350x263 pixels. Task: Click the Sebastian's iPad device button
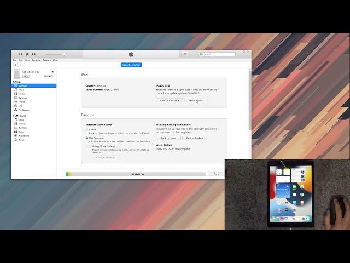[x=131, y=65]
